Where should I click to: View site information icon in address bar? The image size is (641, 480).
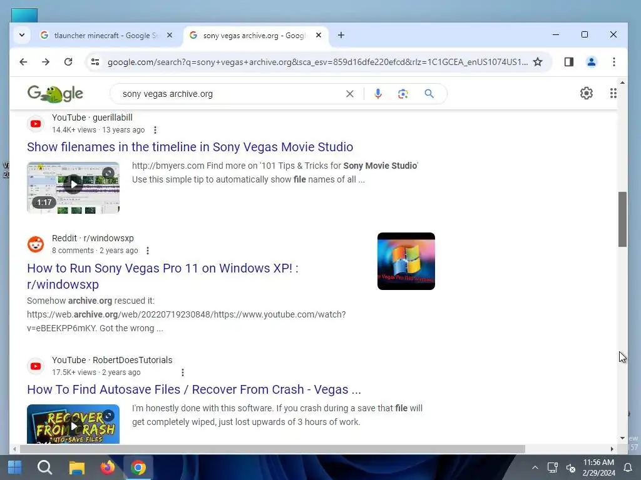(95, 62)
